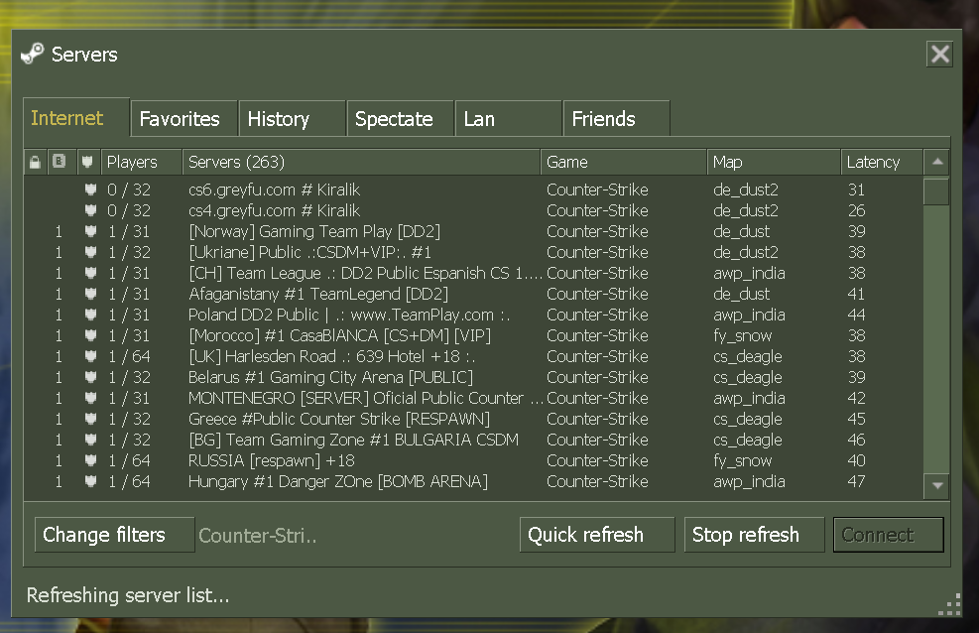Sort by the Players column header

click(x=142, y=163)
